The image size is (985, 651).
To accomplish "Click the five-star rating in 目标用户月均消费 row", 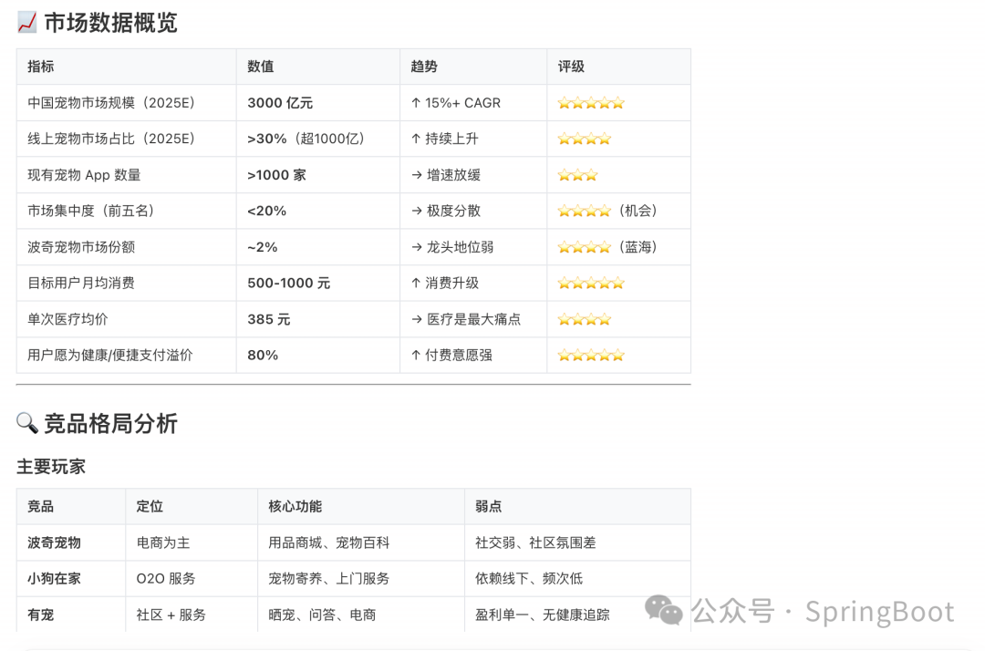I will (591, 284).
